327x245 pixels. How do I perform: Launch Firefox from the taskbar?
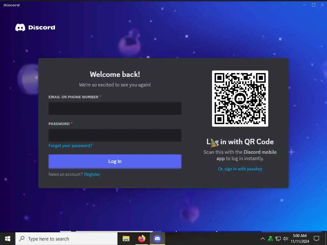(141, 239)
